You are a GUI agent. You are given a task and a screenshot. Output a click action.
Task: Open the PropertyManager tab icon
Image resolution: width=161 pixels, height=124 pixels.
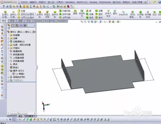coord(13,26)
